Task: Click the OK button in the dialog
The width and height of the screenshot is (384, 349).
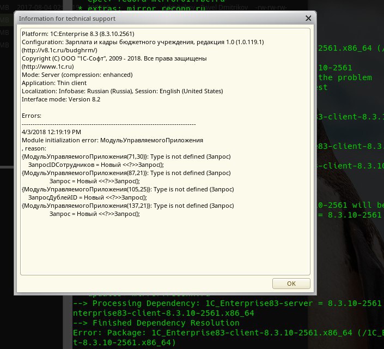Action: click(291, 284)
